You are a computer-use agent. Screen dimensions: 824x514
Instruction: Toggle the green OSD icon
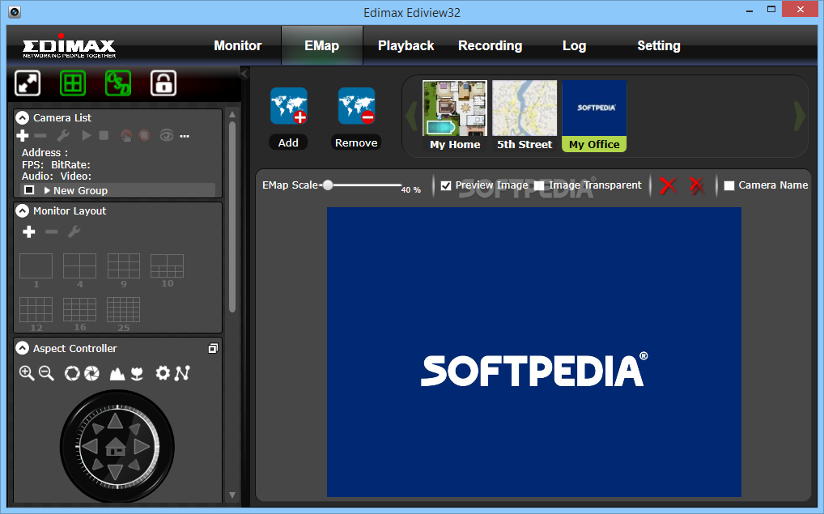117,83
